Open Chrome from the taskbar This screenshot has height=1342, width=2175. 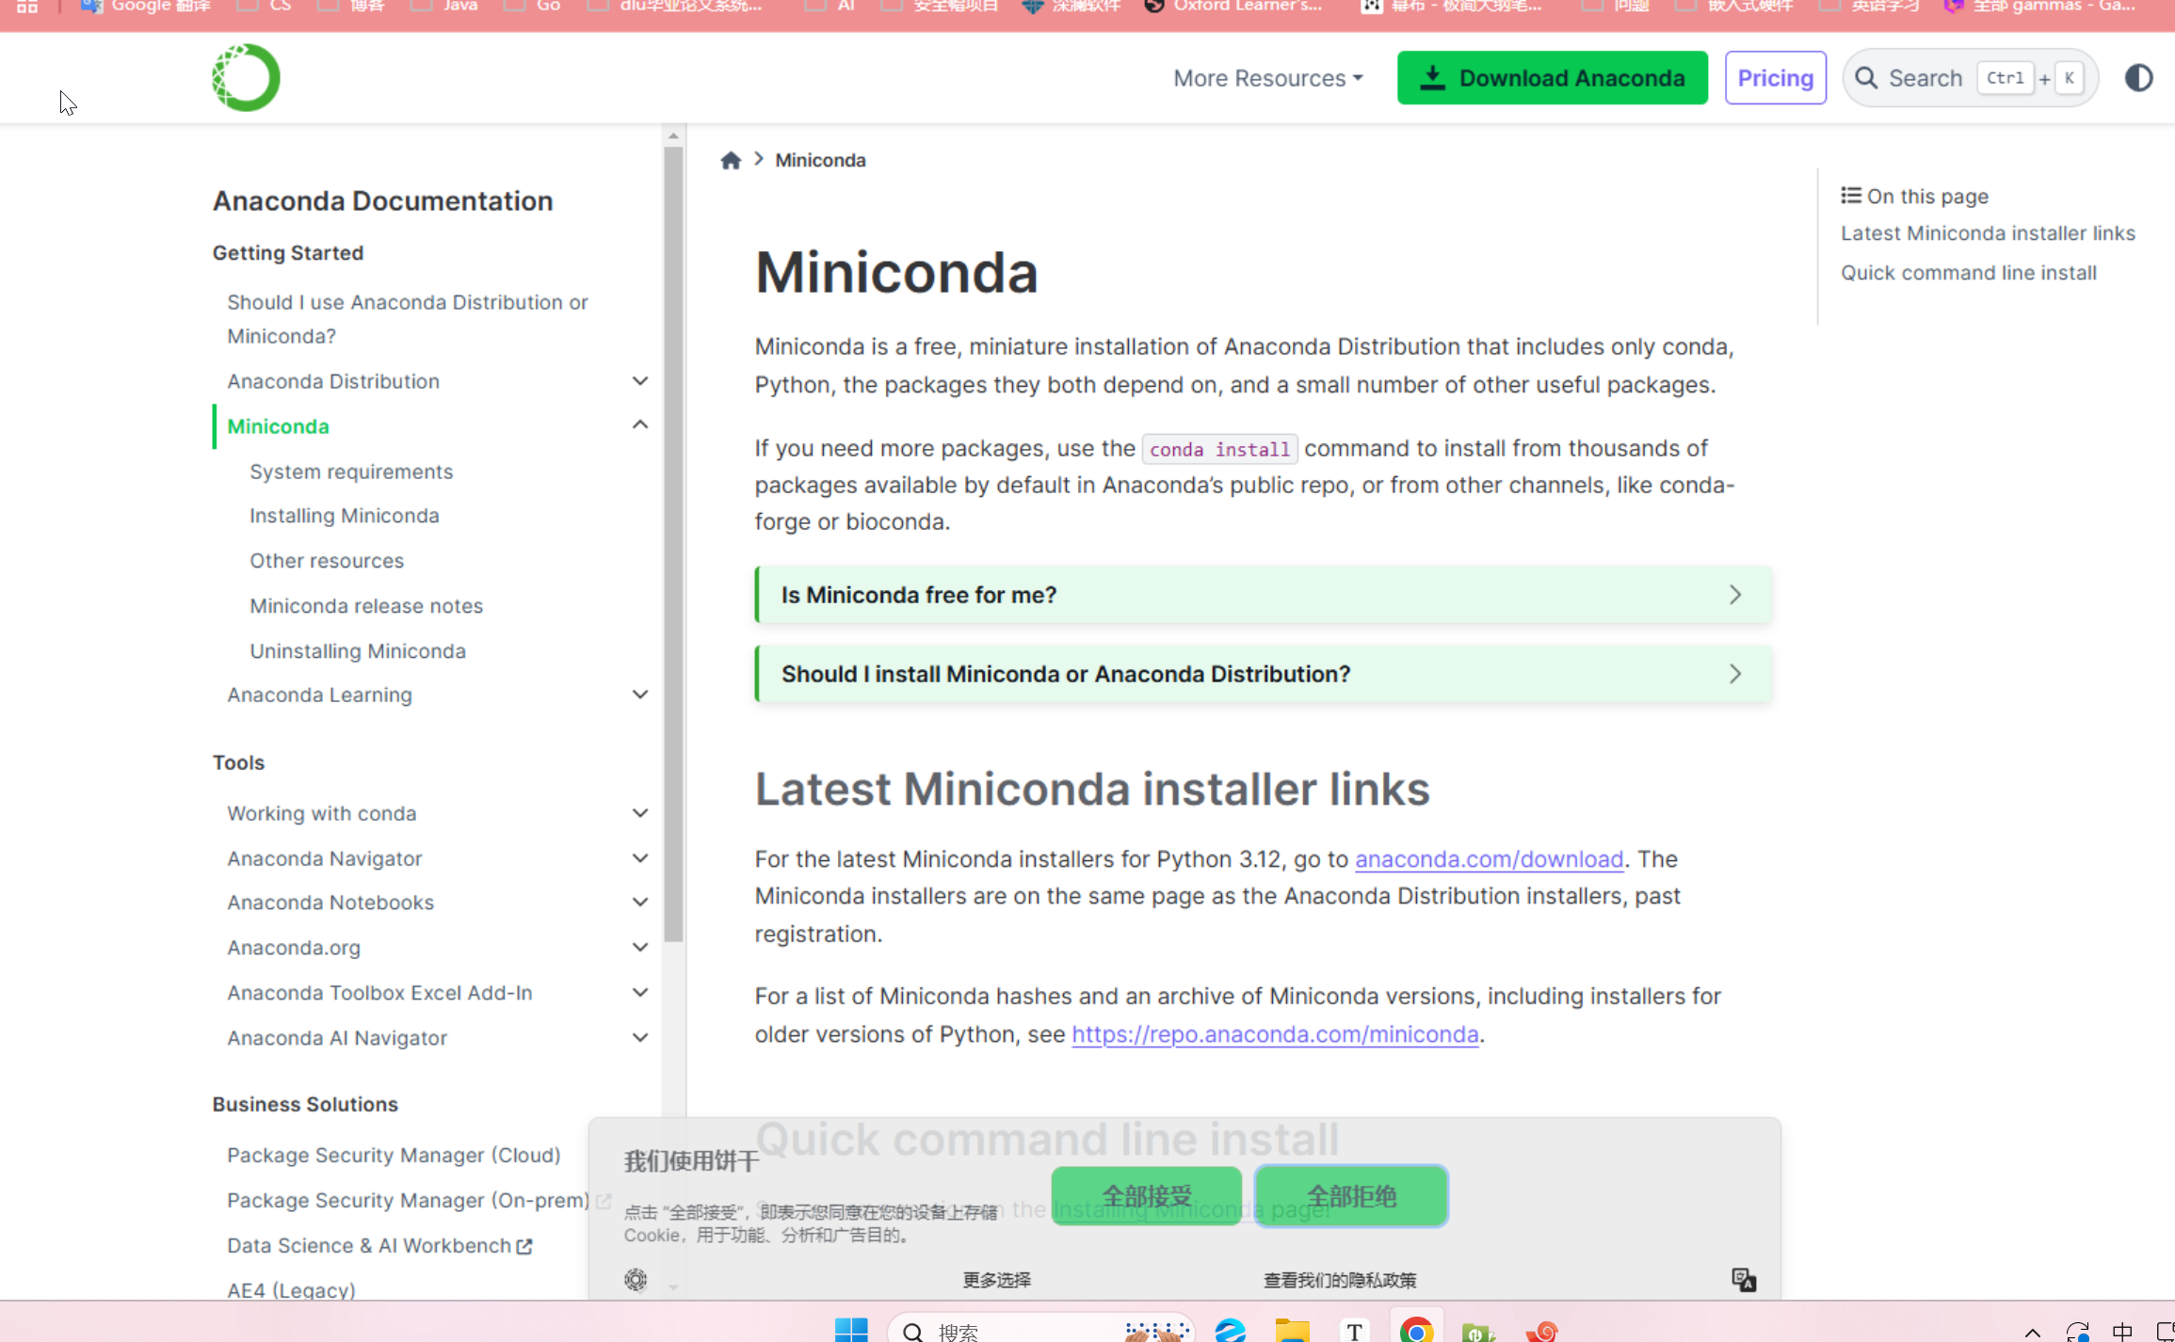point(1416,1330)
